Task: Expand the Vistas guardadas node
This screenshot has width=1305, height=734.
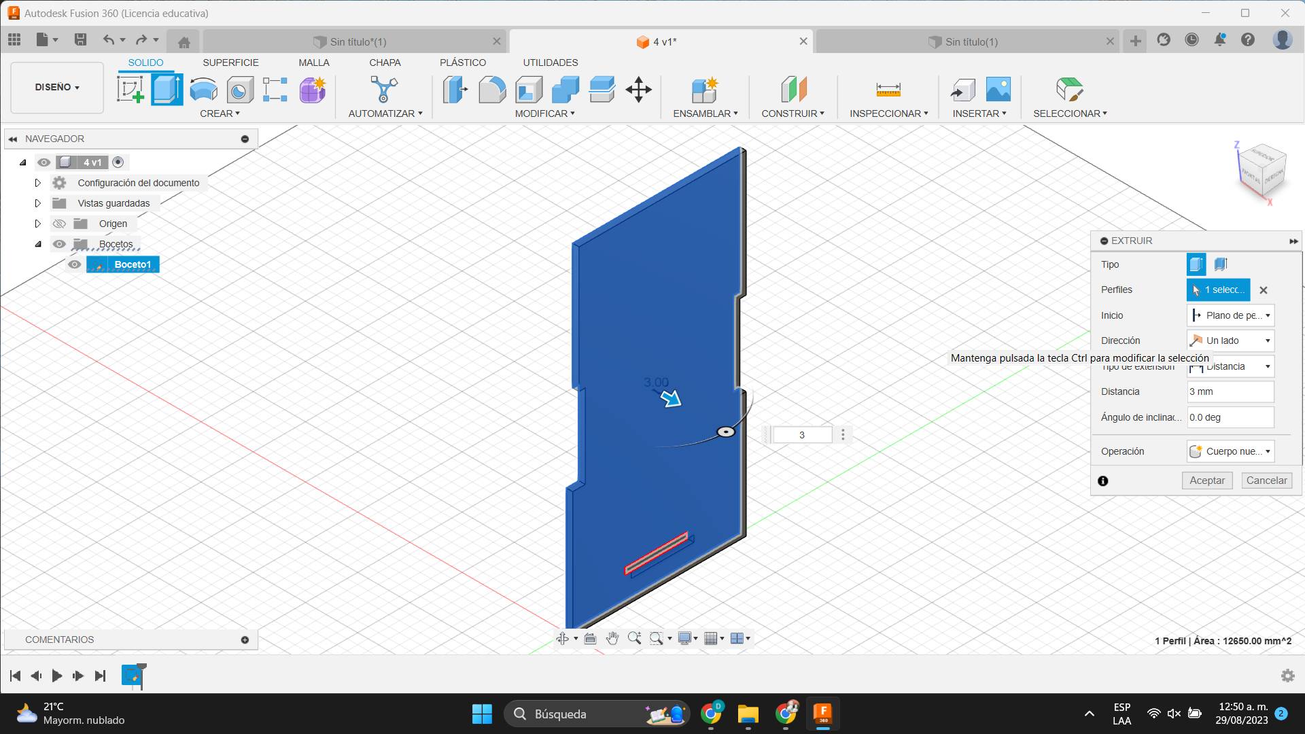Action: [x=37, y=203]
